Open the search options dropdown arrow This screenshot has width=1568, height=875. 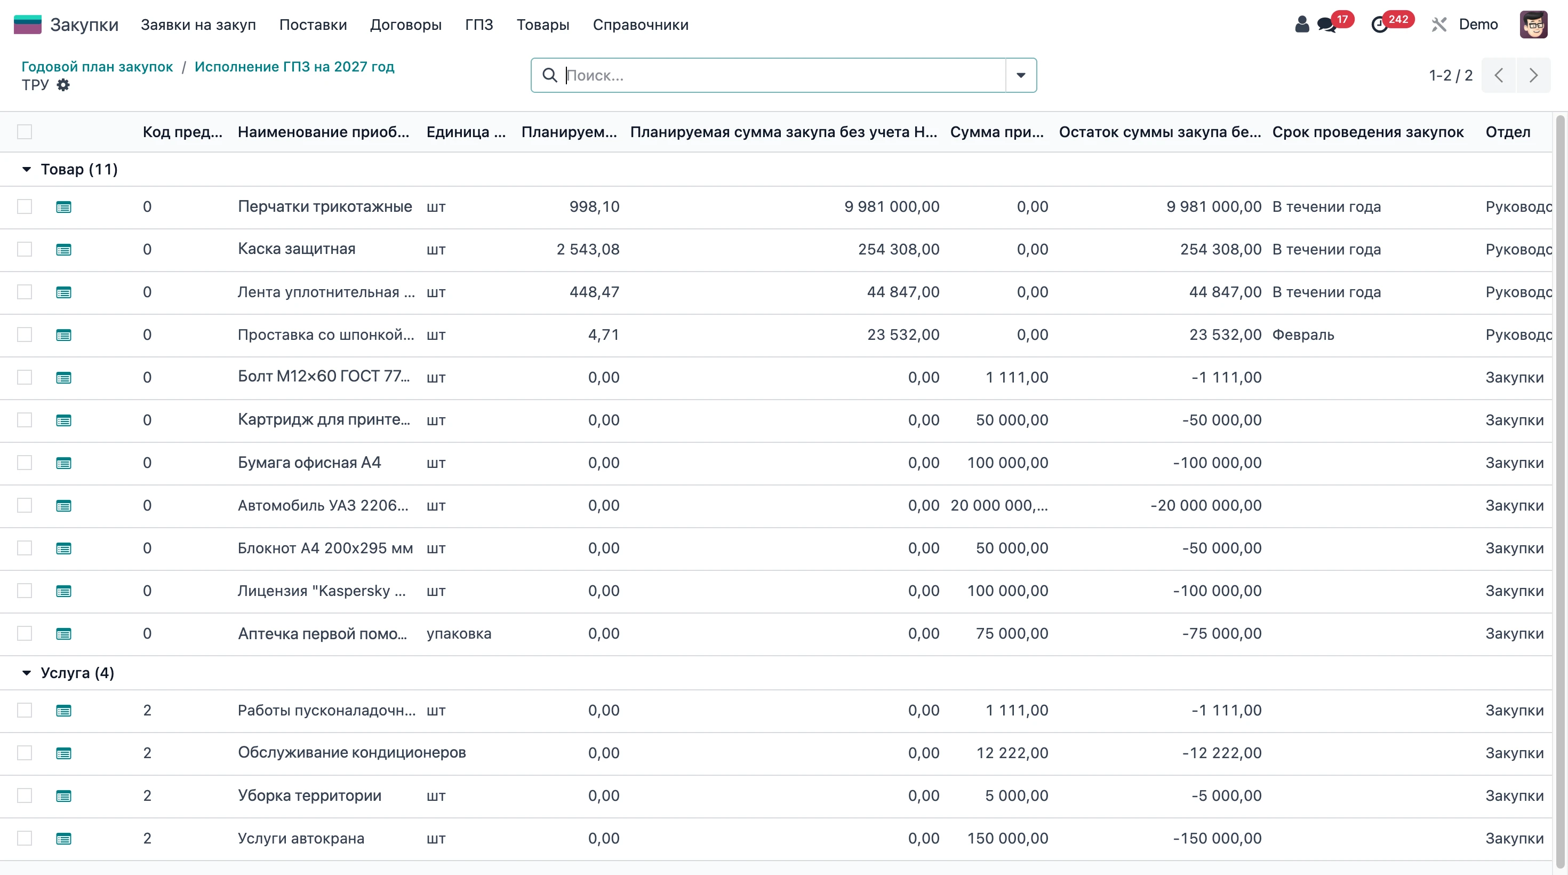1021,75
